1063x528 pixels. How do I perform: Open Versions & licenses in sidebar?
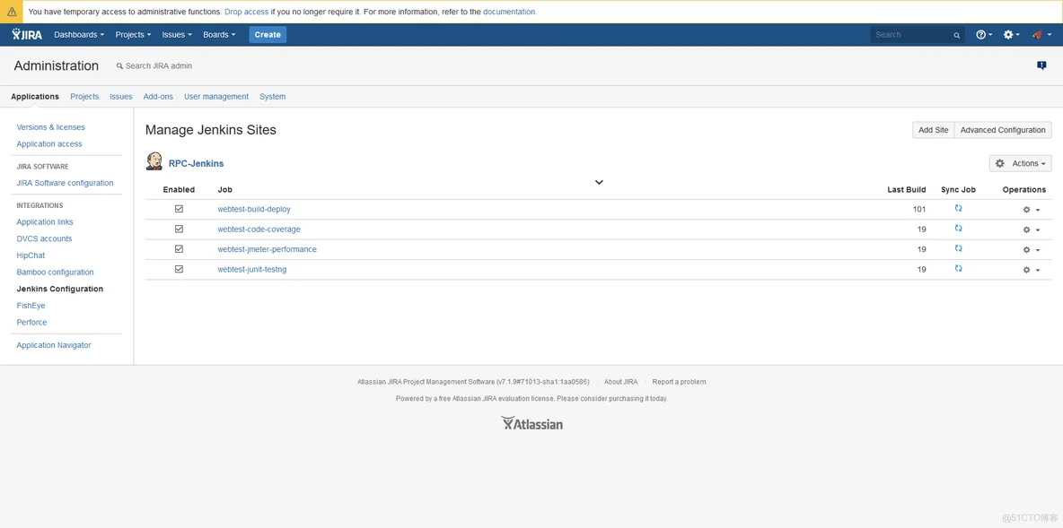(x=51, y=127)
